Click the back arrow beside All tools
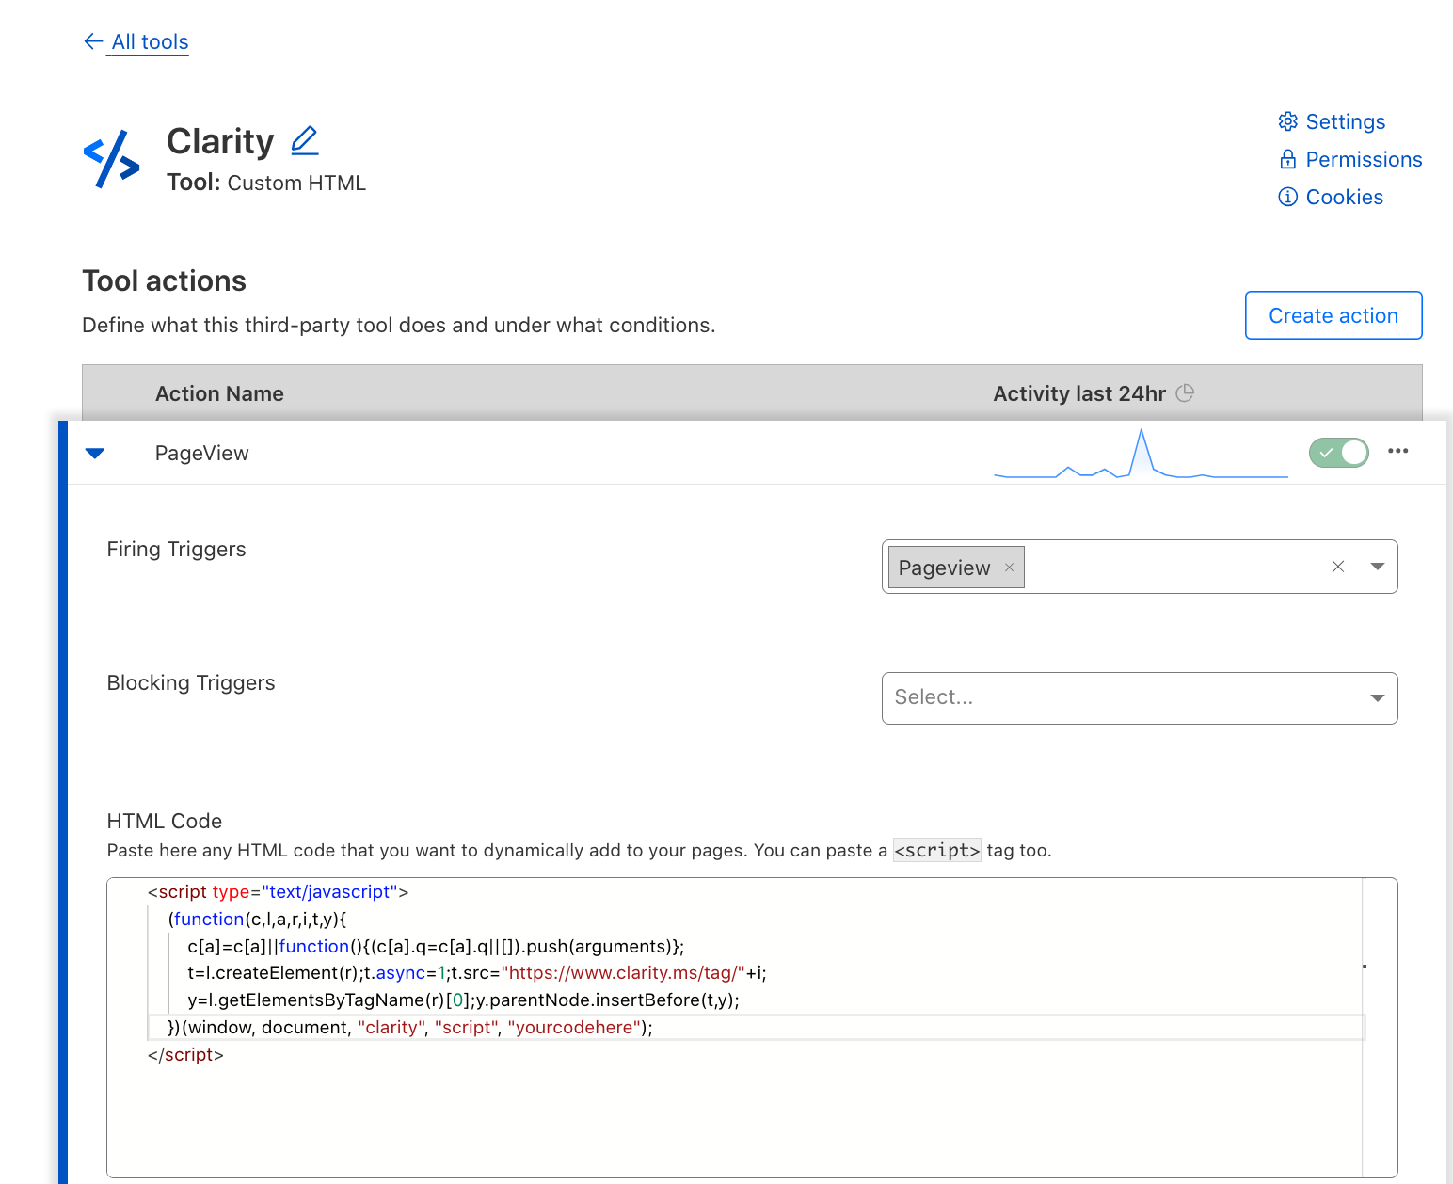The width and height of the screenshot is (1453, 1184). point(91,41)
